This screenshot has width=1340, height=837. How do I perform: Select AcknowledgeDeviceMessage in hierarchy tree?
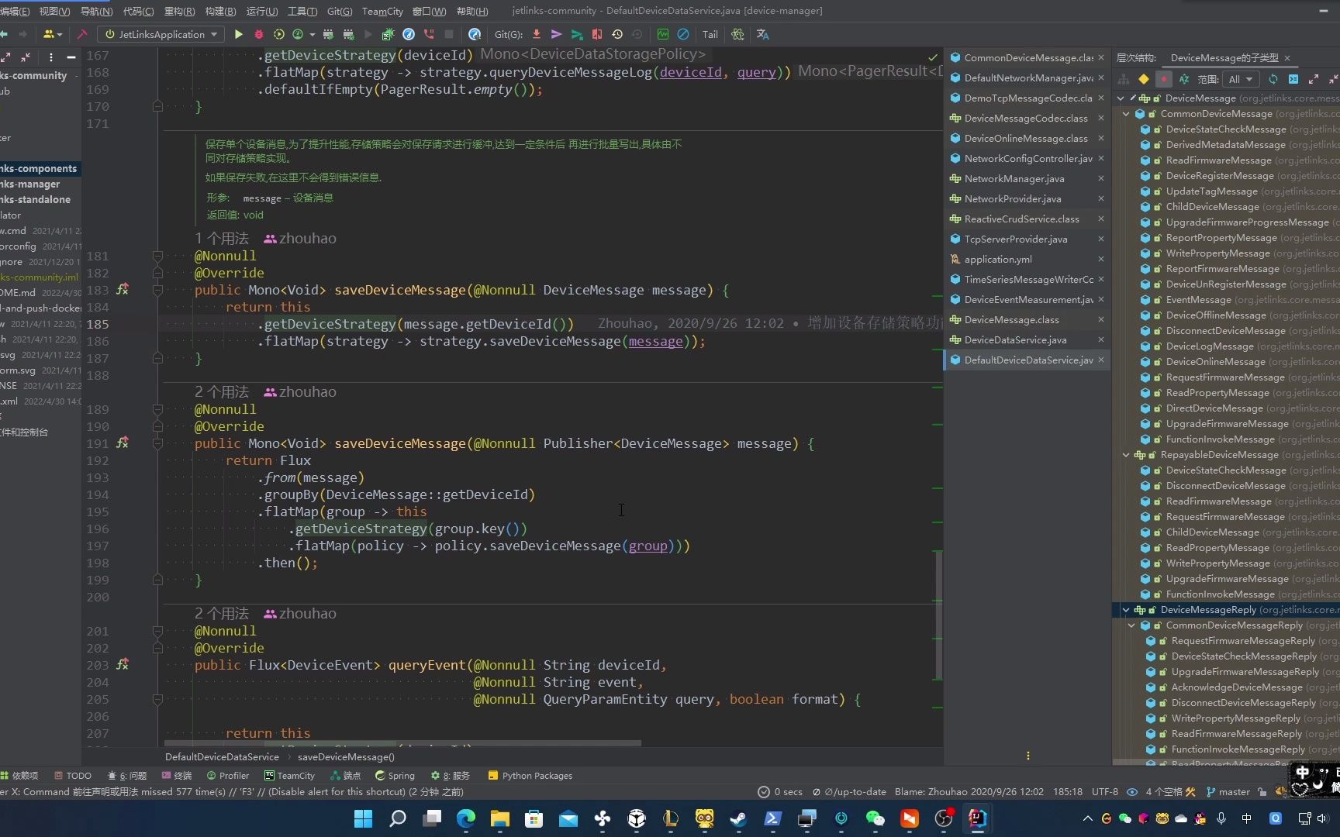click(x=1237, y=687)
